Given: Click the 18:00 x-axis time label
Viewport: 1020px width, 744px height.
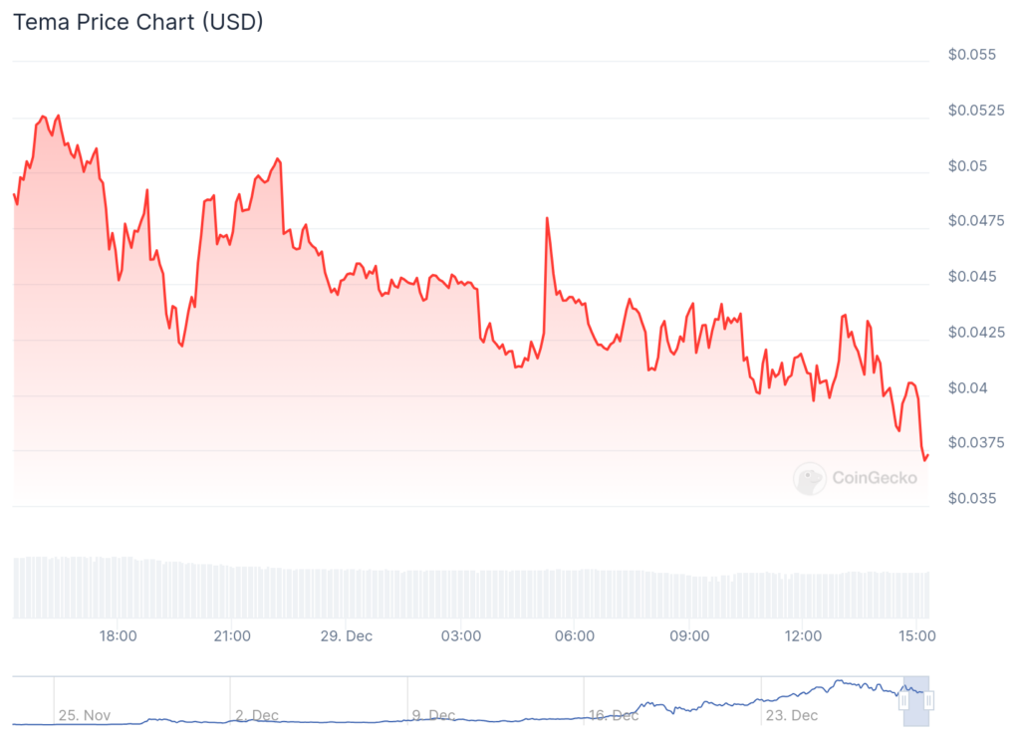Looking at the screenshot, I should (x=118, y=635).
